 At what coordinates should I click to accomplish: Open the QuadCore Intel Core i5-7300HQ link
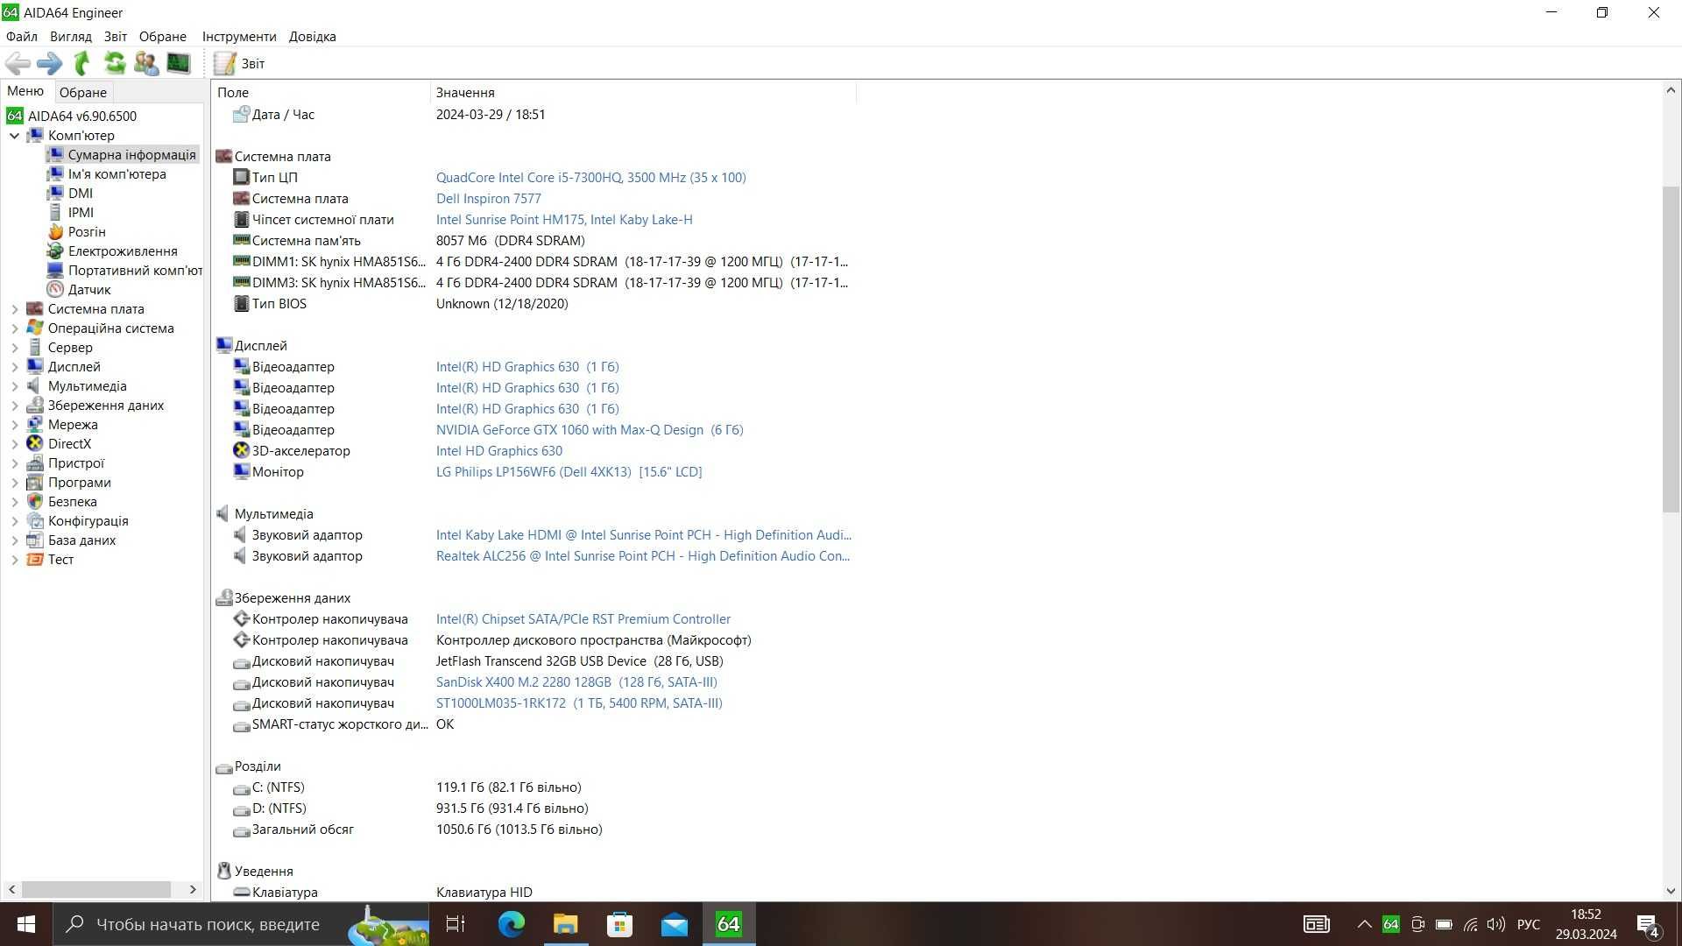click(590, 178)
